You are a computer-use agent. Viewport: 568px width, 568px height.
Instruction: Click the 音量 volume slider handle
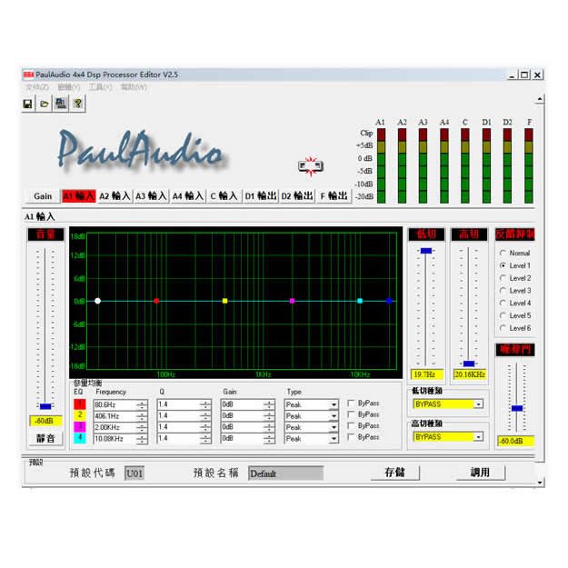[x=45, y=406]
